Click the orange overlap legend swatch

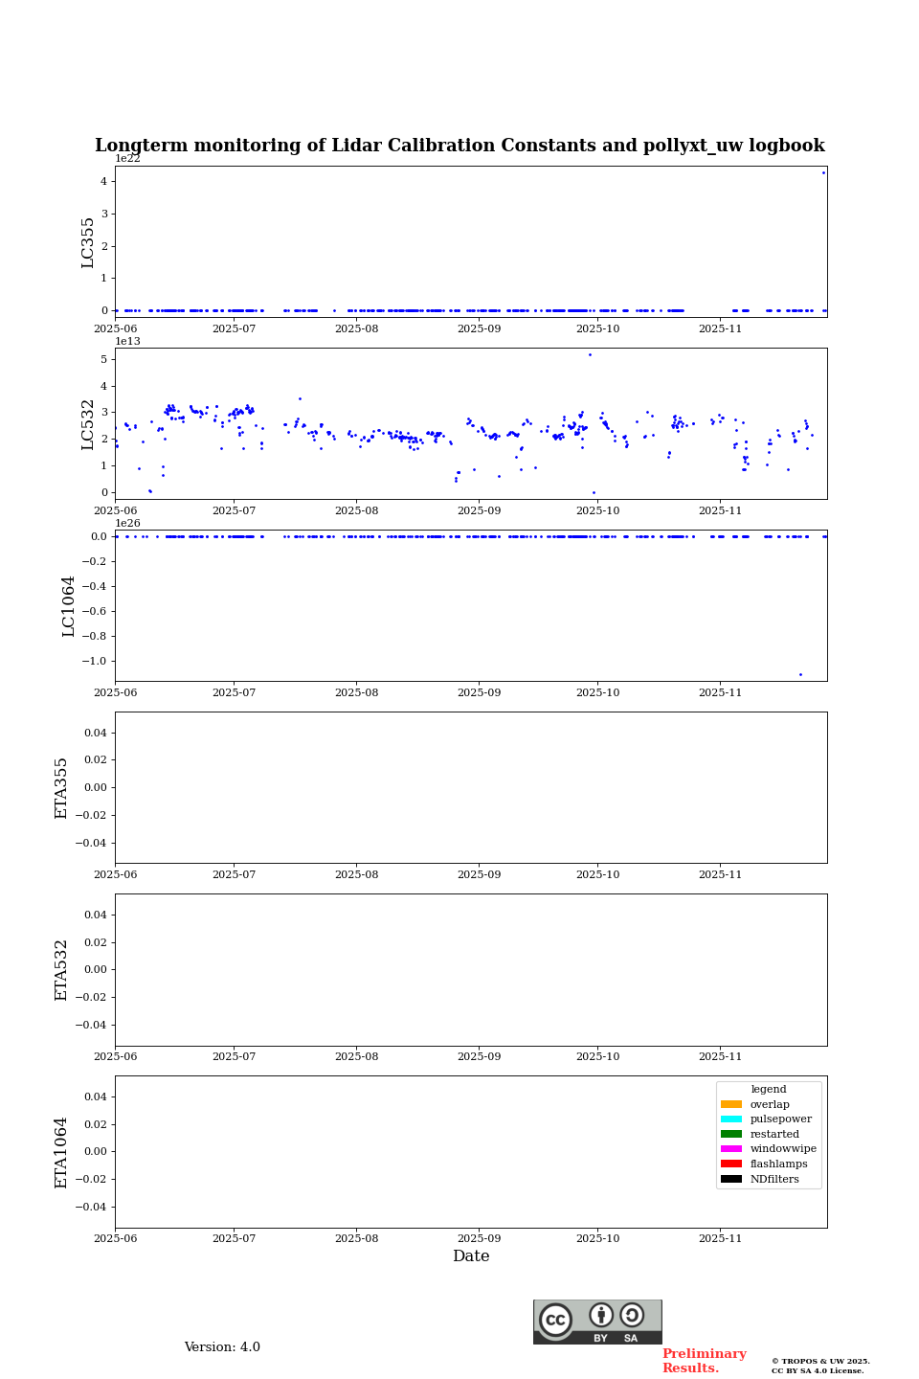coord(730,1104)
